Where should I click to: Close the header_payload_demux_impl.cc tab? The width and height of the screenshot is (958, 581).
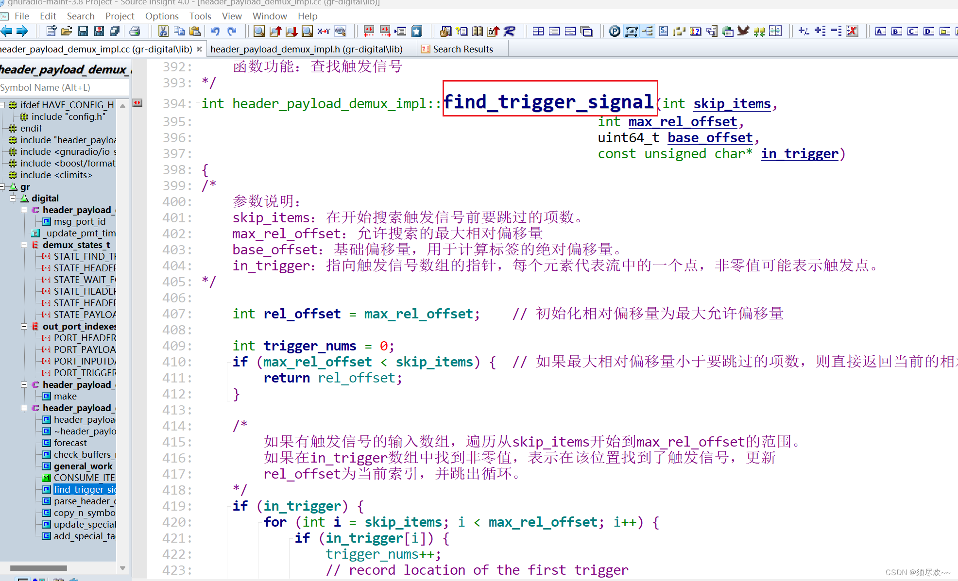[199, 49]
